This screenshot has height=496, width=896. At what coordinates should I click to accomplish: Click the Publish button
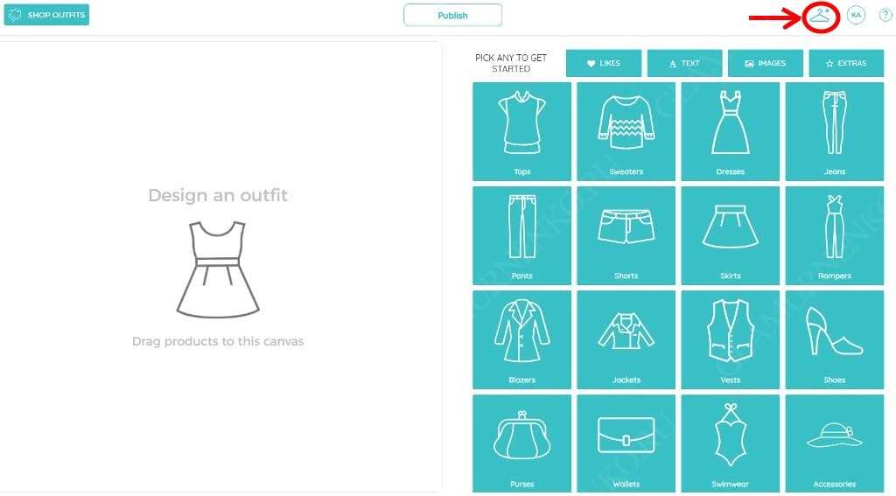(452, 16)
